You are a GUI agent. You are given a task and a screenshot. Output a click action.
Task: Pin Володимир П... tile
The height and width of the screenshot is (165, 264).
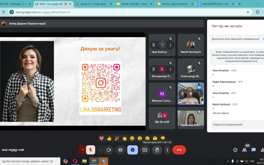[x=153, y=69]
